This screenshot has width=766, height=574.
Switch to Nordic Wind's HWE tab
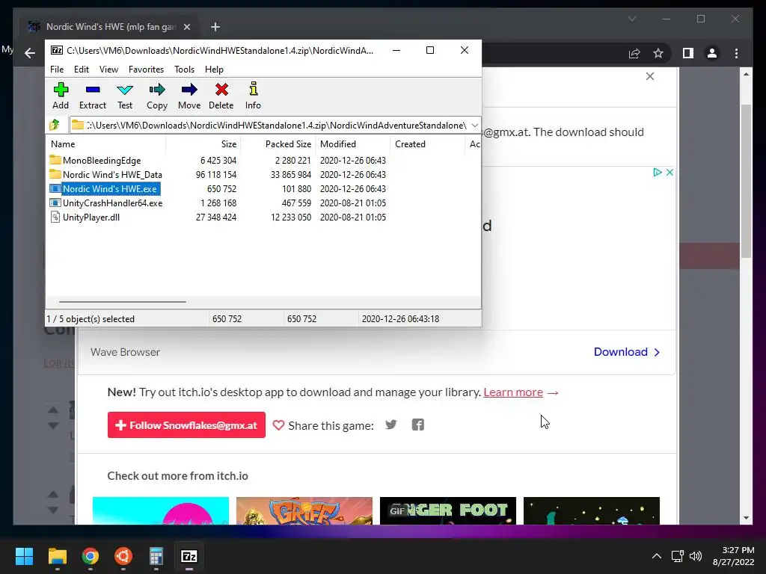(x=111, y=27)
